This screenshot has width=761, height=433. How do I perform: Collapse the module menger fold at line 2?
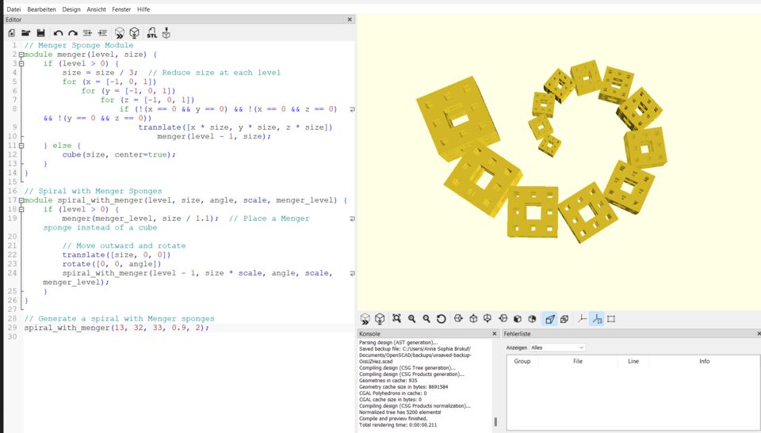point(21,55)
